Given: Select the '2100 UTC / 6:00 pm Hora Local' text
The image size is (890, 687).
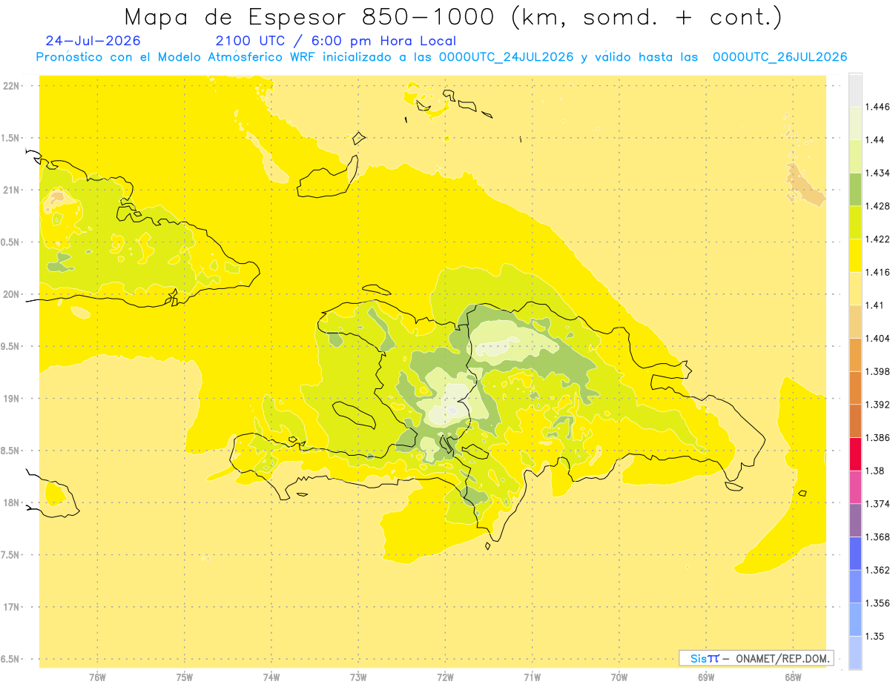Looking at the screenshot, I should pos(336,42).
